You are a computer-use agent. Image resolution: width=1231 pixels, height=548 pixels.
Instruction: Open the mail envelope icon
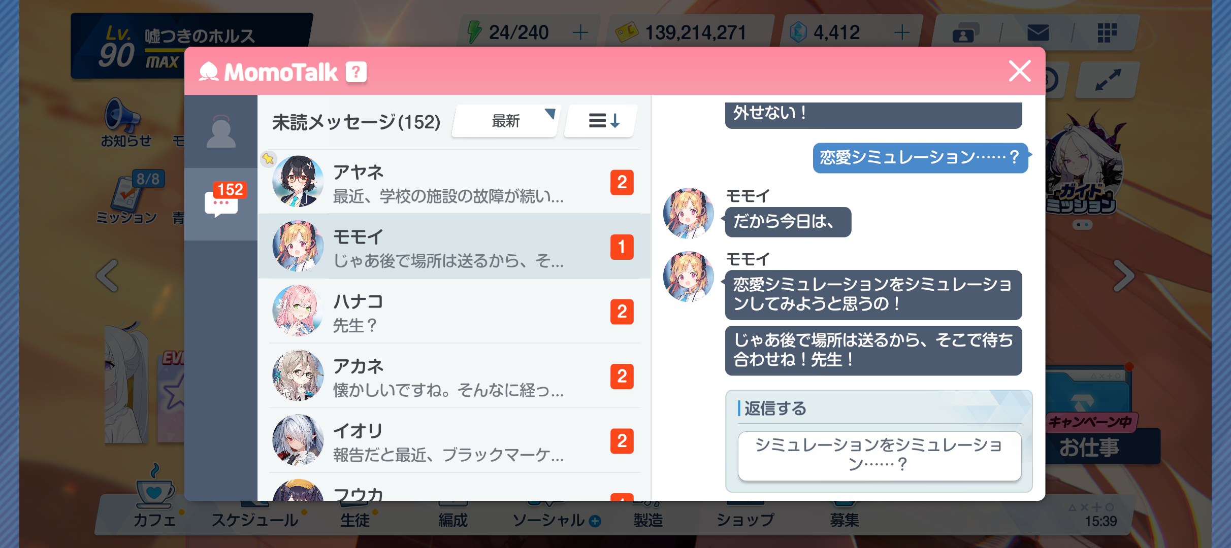point(1038,33)
